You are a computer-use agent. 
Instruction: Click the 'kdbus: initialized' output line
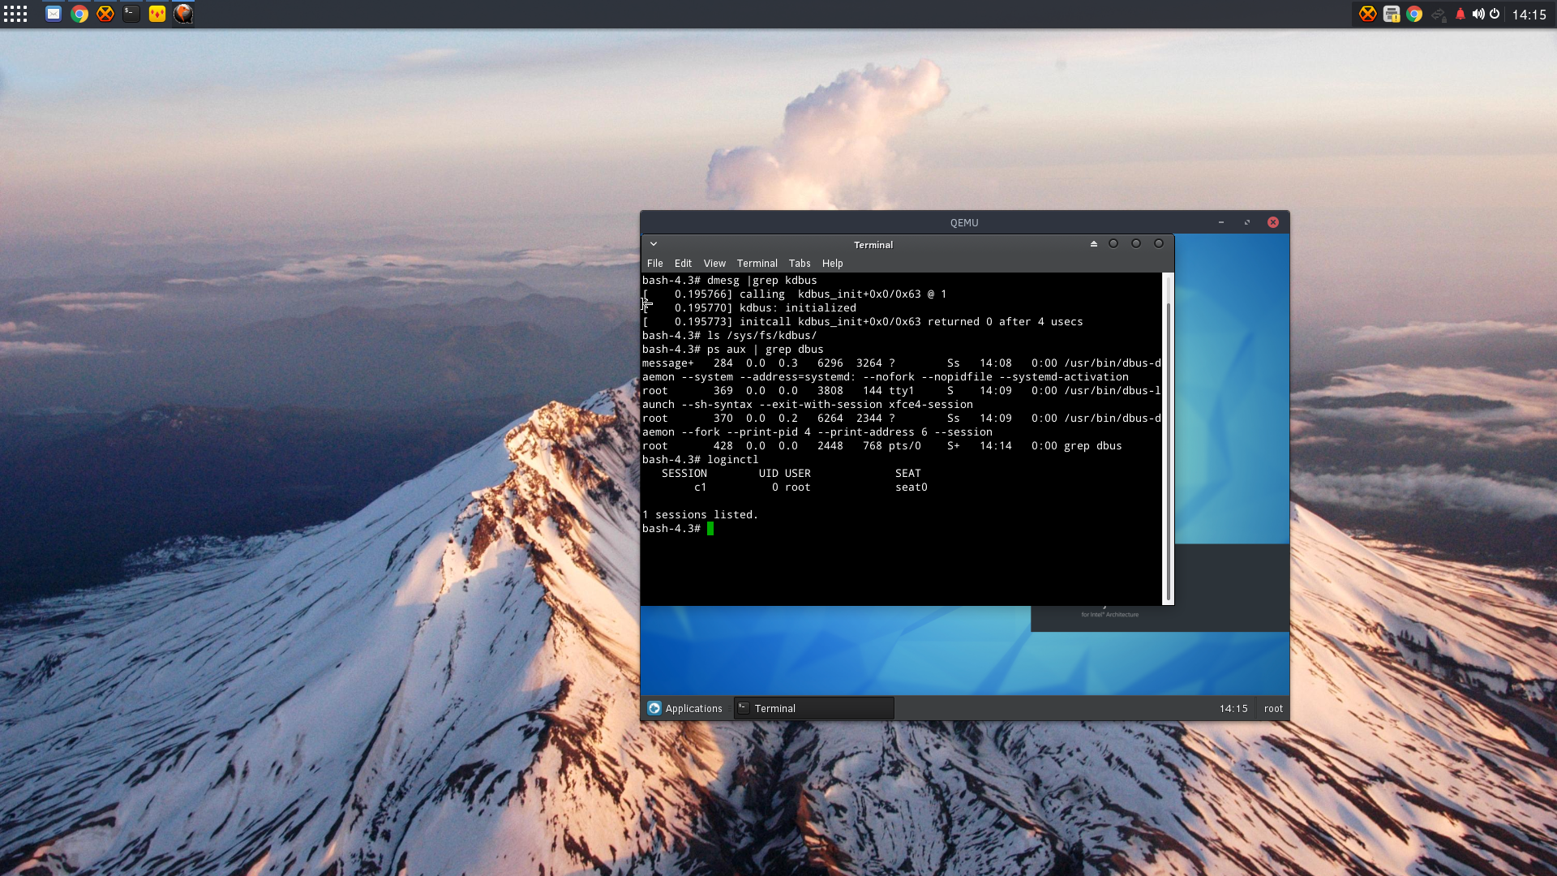point(749,308)
